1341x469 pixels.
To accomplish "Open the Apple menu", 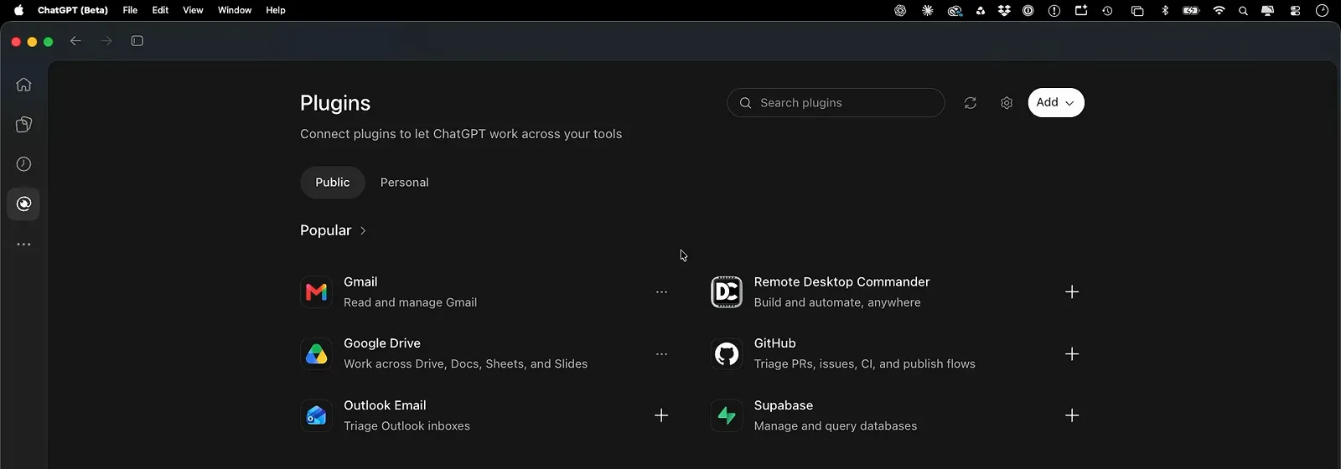I will point(18,10).
